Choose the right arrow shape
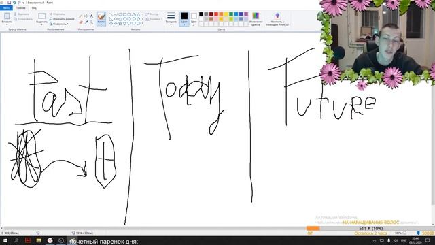 pos(129,19)
